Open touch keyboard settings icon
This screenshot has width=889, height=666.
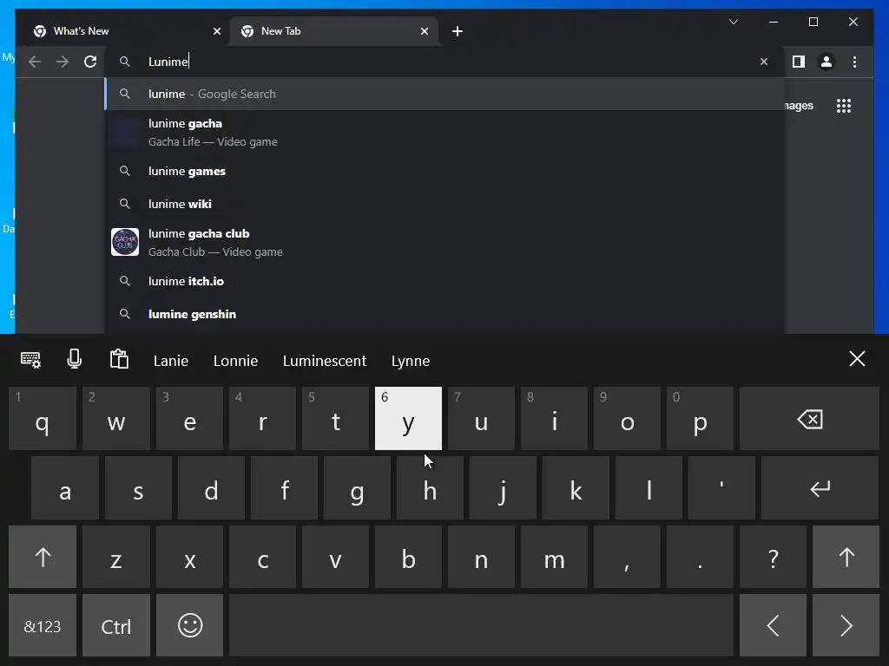pyautogui.click(x=30, y=360)
